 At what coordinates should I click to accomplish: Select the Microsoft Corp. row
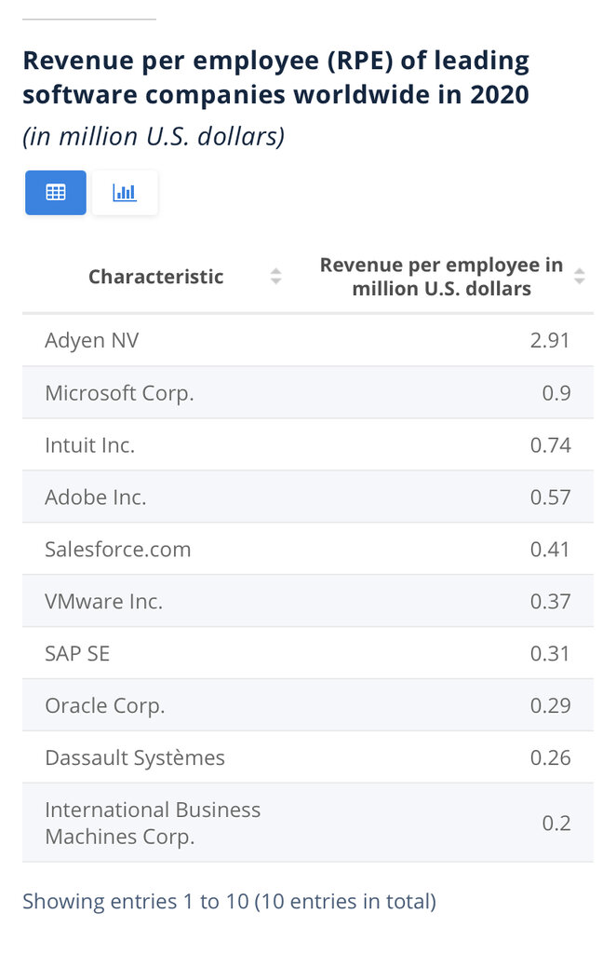coord(308,392)
